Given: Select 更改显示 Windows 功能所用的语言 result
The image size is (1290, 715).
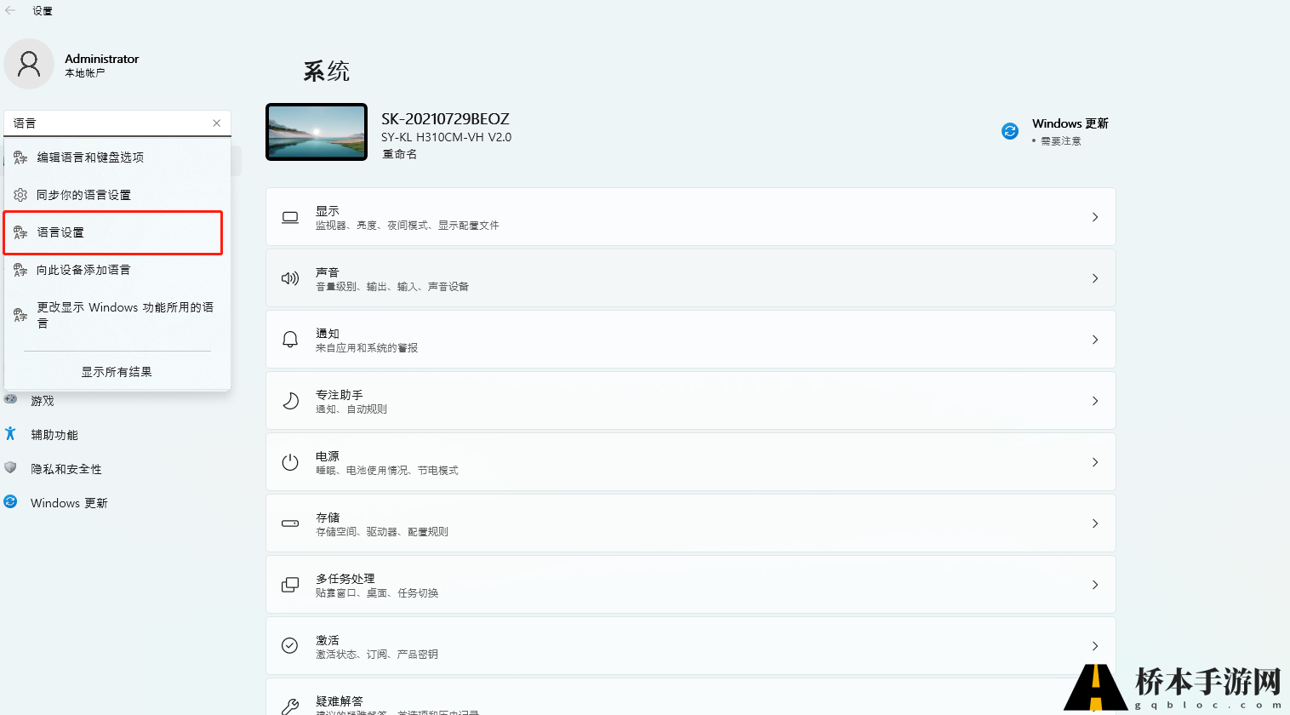Looking at the screenshot, I should pos(117,315).
